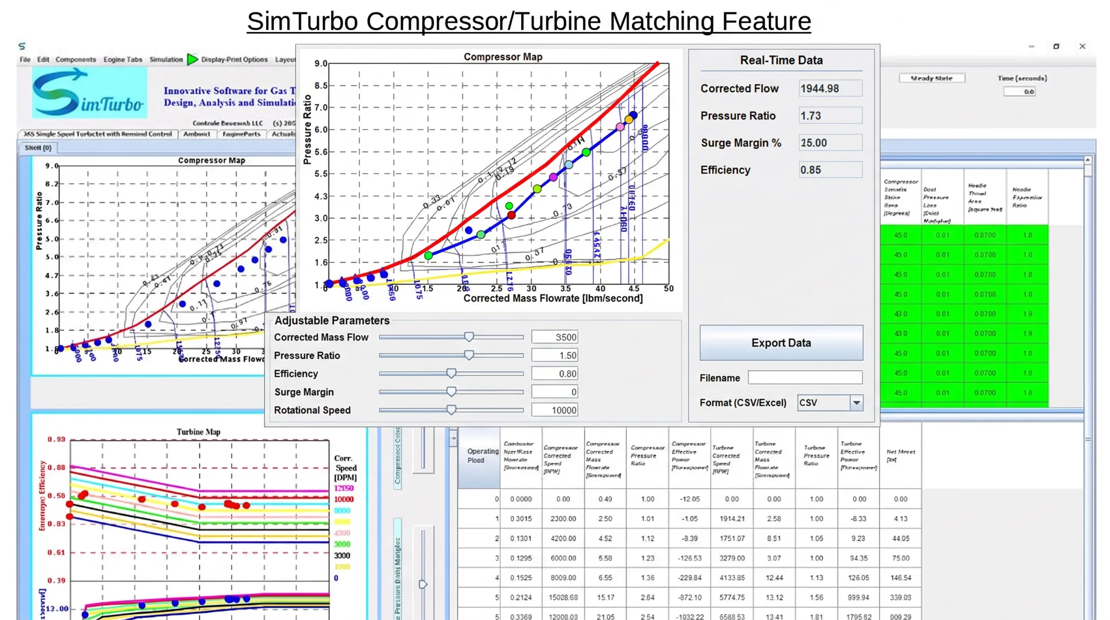Open the Engine Tabs menu

tap(123, 60)
